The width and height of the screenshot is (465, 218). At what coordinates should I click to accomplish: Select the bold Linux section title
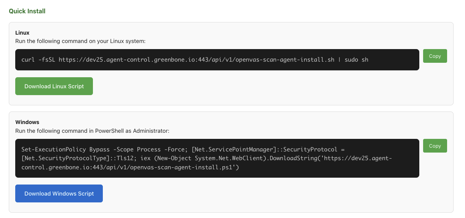pos(22,33)
